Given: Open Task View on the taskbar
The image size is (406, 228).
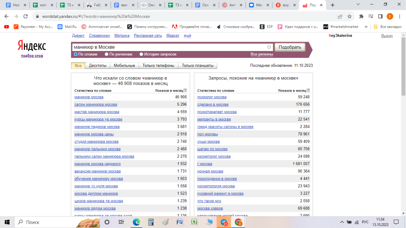Looking at the screenshot, I should (121, 222).
